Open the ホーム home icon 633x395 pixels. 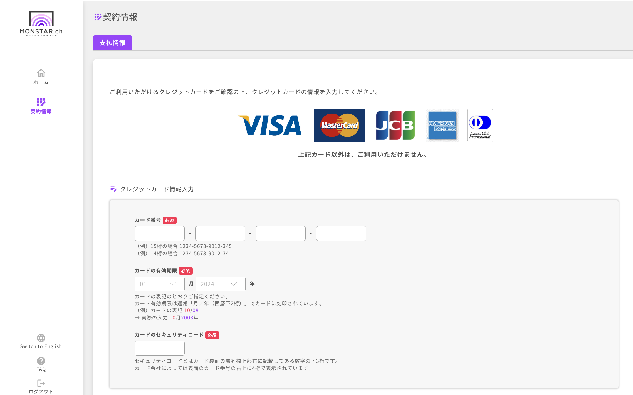41,73
